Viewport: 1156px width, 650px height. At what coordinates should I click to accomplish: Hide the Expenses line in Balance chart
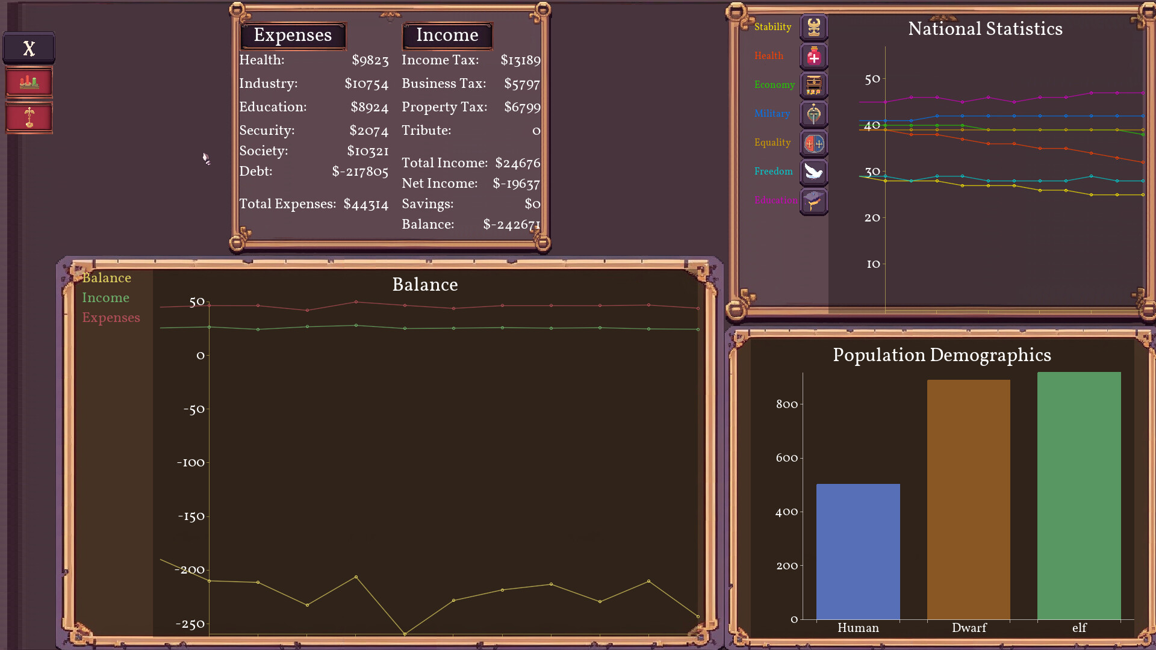pos(111,318)
